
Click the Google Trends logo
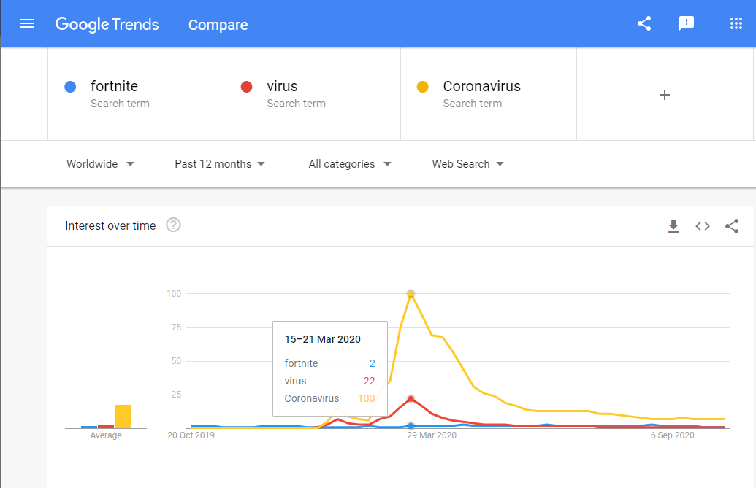pyautogui.click(x=107, y=24)
